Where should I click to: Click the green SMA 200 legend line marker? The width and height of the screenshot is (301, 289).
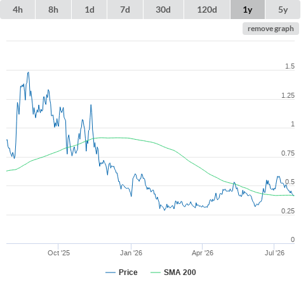point(156,272)
